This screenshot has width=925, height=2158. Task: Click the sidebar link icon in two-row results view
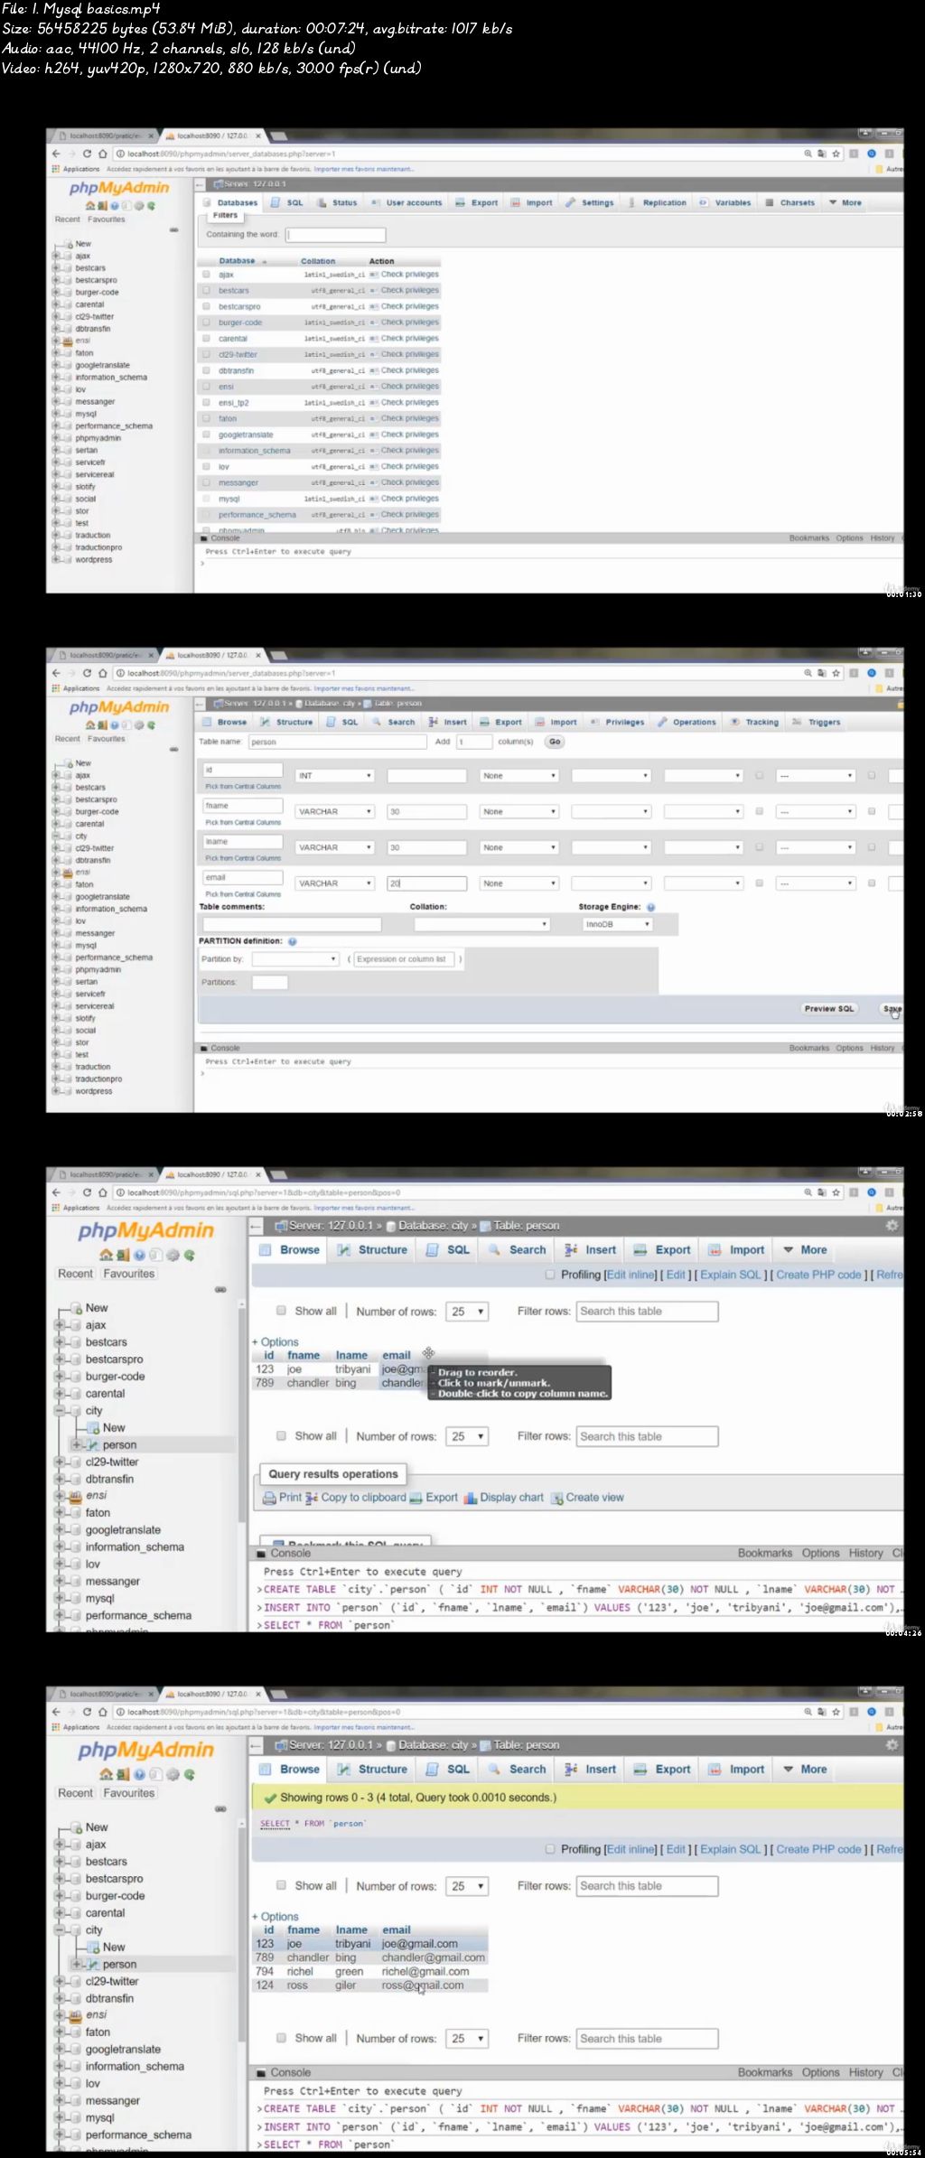(220, 1290)
